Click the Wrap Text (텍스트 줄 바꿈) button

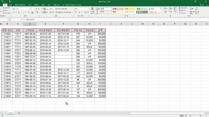[x=61, y=9]
